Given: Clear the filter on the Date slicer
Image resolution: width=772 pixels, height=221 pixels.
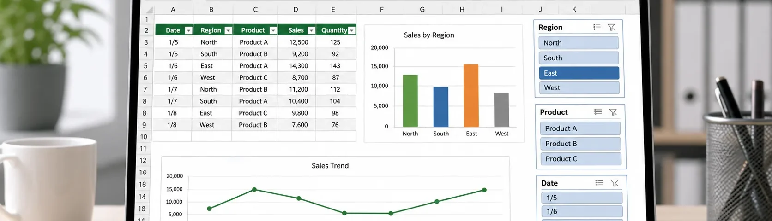Looking at the screenshot, I should coord(615,183).
